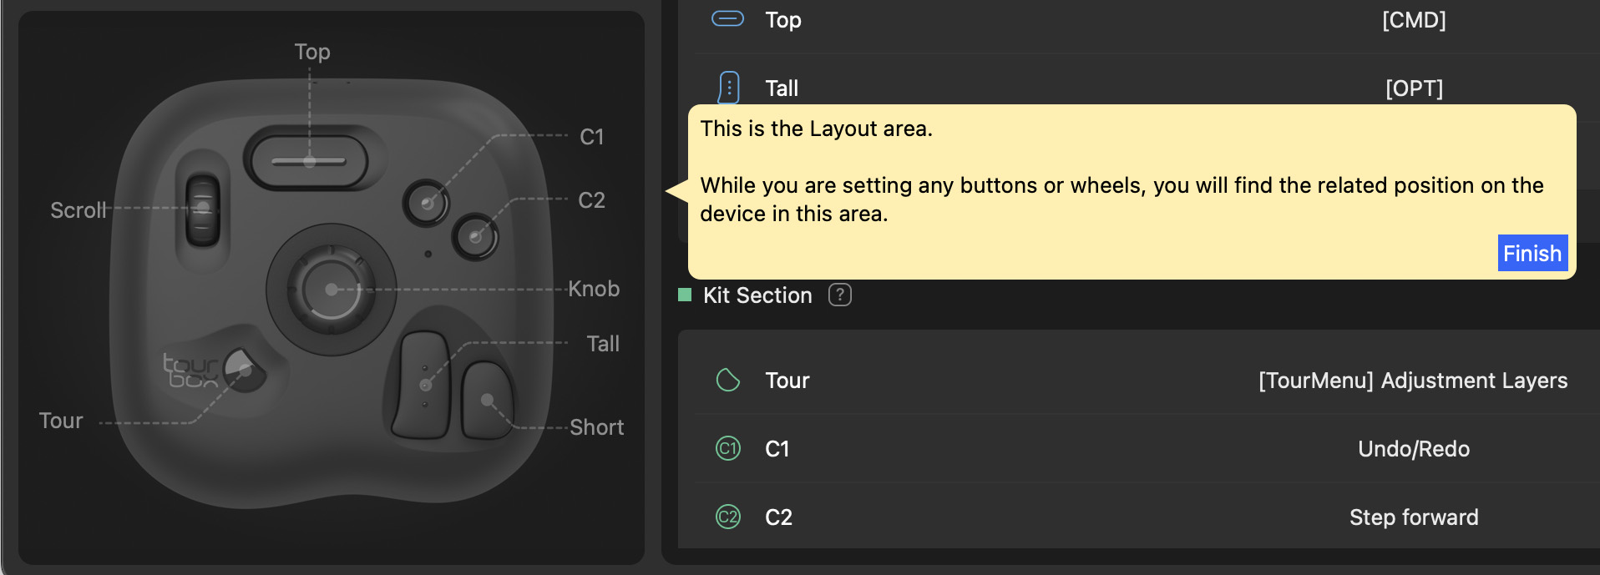This screenshot has width=1600, height=575.
Task: Click the Kit Section help question mark
Action: click(x=839, y=295)
